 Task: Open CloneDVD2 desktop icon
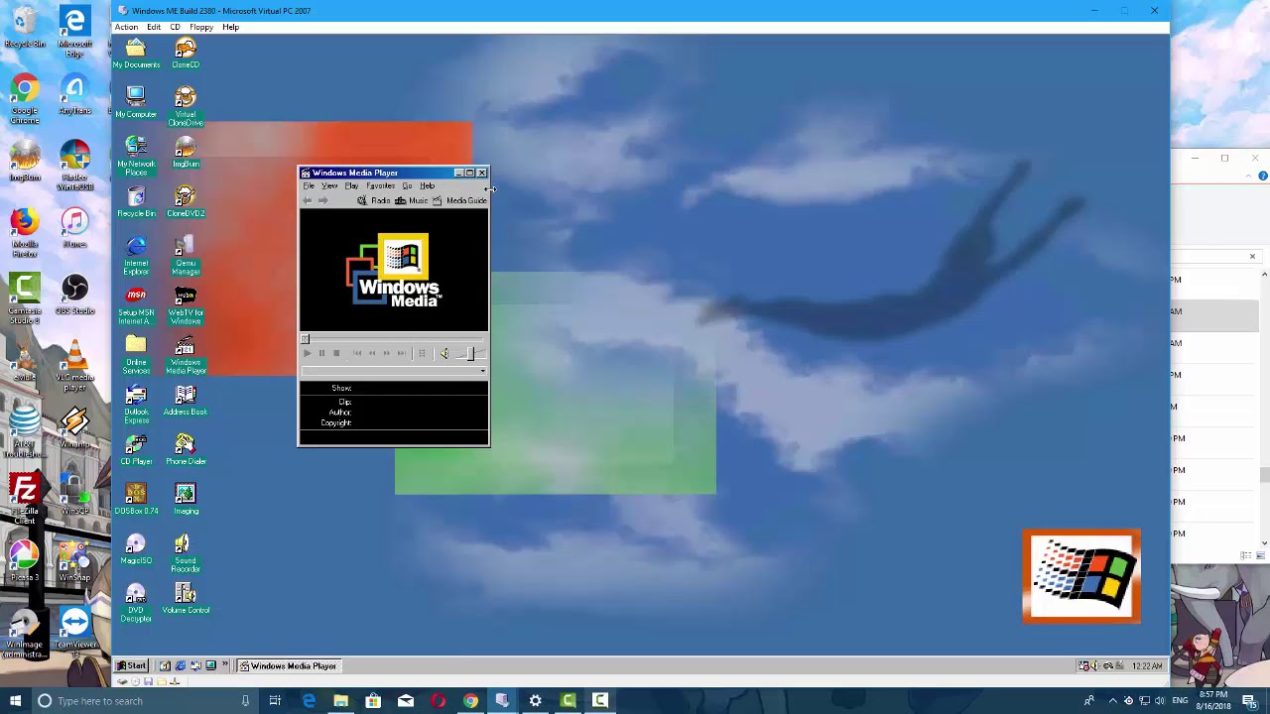[186, 201]
